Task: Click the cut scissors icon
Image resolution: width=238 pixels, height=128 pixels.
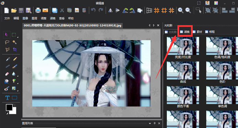Action: point(62,10)
